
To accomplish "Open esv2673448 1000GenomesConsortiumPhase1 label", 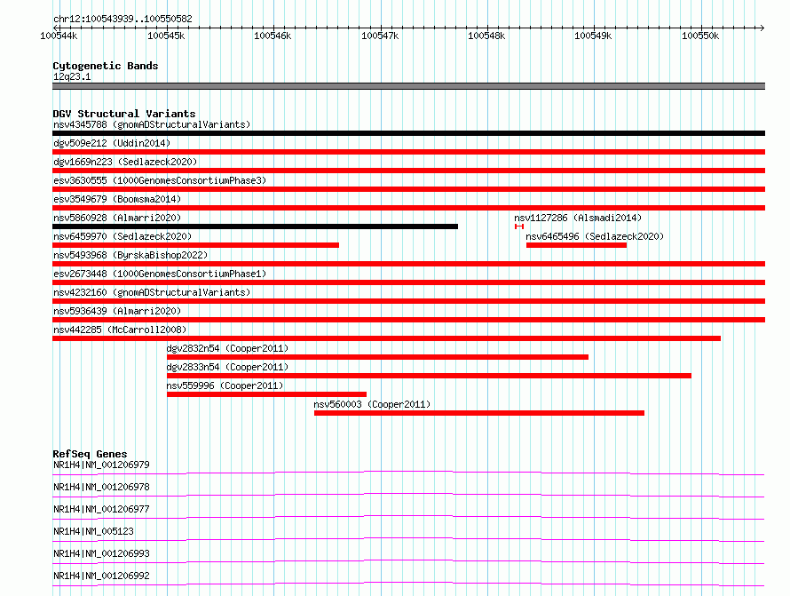I will coord(160,274).
